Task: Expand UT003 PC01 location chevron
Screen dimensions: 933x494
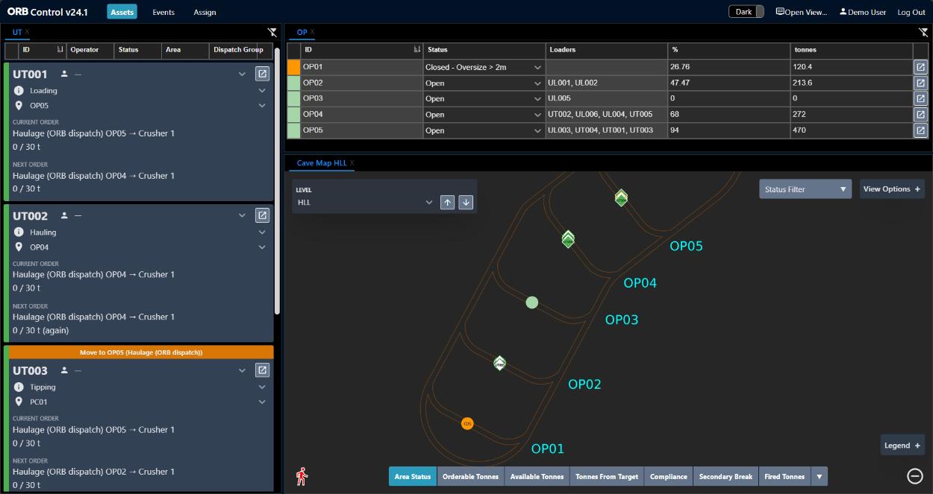Action: [x=262, y=402]
